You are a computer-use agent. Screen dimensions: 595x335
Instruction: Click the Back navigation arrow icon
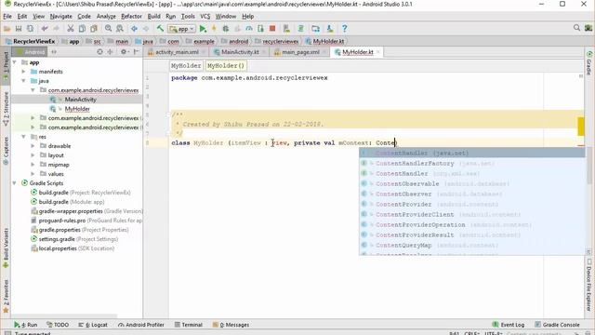pos(134,29)
